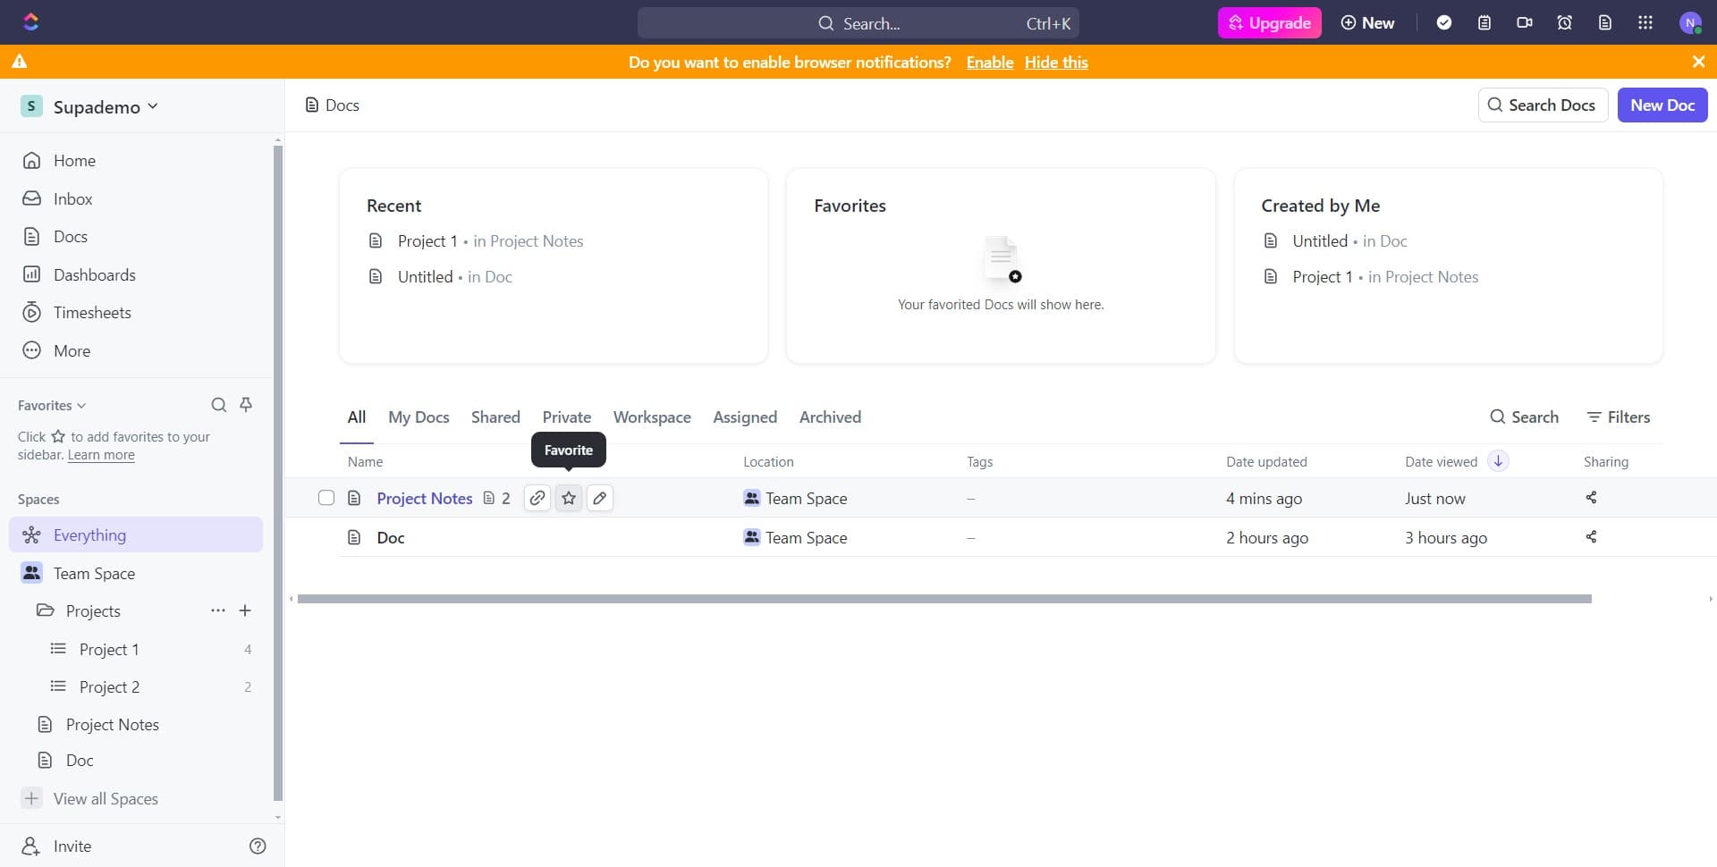Toggle Date viewed sort direction arrow

(x=1498, y=461)
